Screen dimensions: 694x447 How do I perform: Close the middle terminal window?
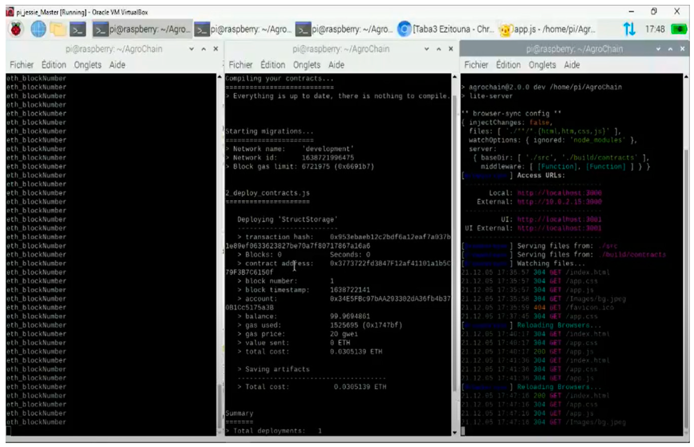(451, 49)
